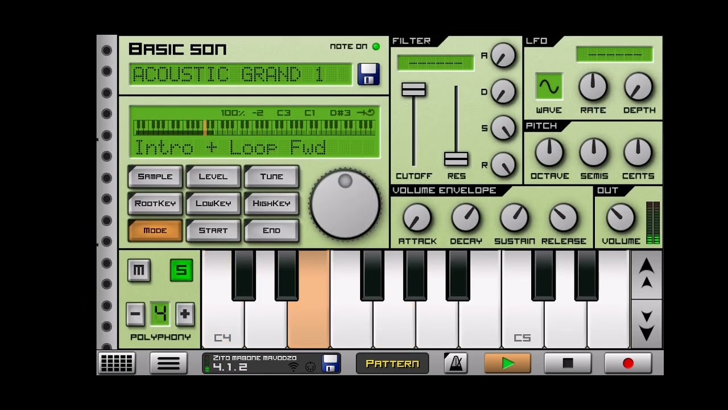The width and height of the screenshot is (728, 410).
Task: Click the Cents pitch knob
Action: point(638,153)
